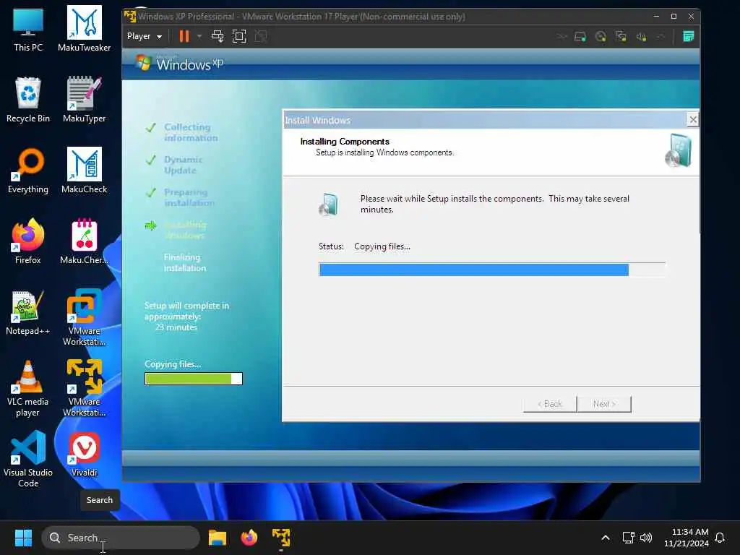The width and height of the screenshot is (740, 555).
Task: Open This PC desktop icon
Action: coord(28,29)
